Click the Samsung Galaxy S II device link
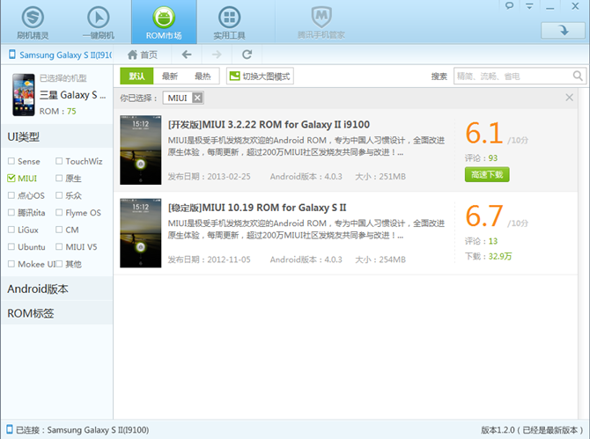Viewport: 590px width, 439px height. coord(66,55)
